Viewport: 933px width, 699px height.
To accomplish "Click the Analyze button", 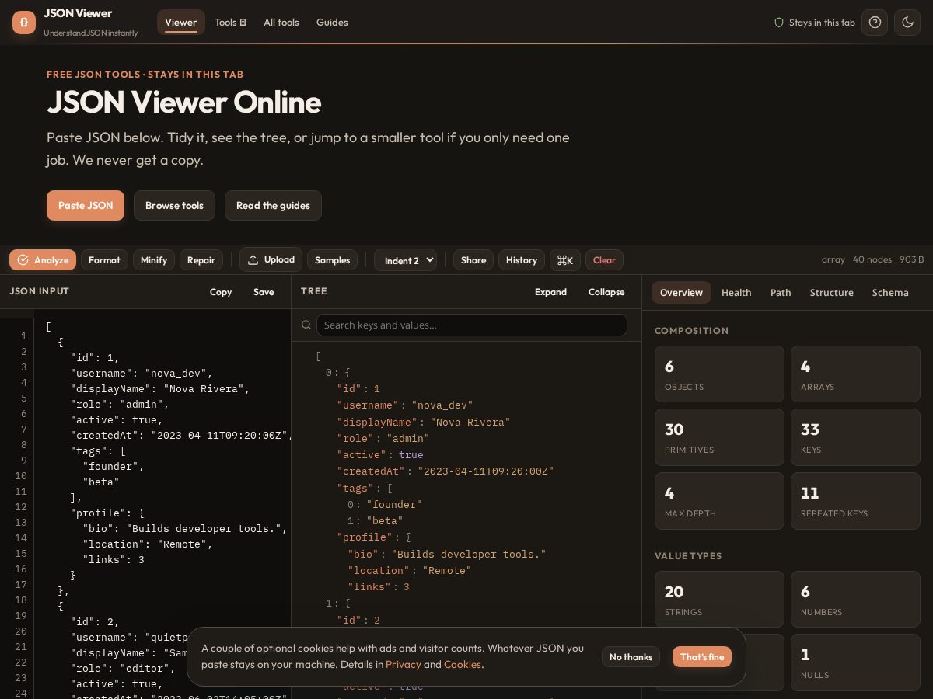I will [x=43, y=260].
